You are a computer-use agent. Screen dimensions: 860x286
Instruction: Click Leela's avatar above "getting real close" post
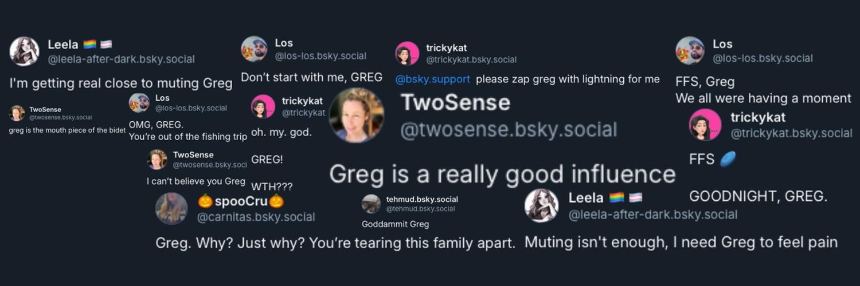[x=25, y=51]
